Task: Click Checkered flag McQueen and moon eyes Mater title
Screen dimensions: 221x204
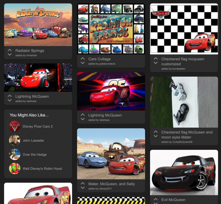Action: 187,135
